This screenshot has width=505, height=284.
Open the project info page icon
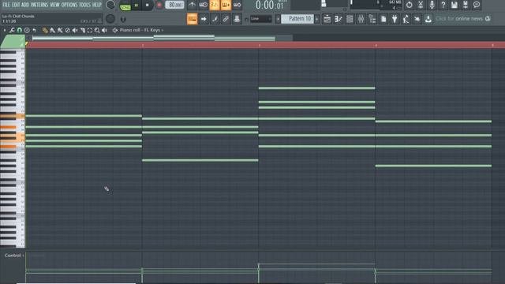[x=383, y=19]
